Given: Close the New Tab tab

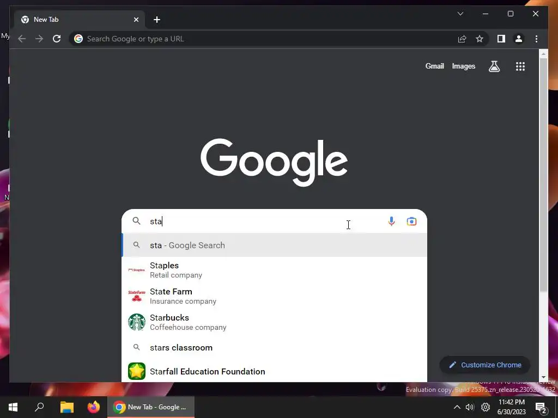Looking at the screenshot, I should click(136, 20).
